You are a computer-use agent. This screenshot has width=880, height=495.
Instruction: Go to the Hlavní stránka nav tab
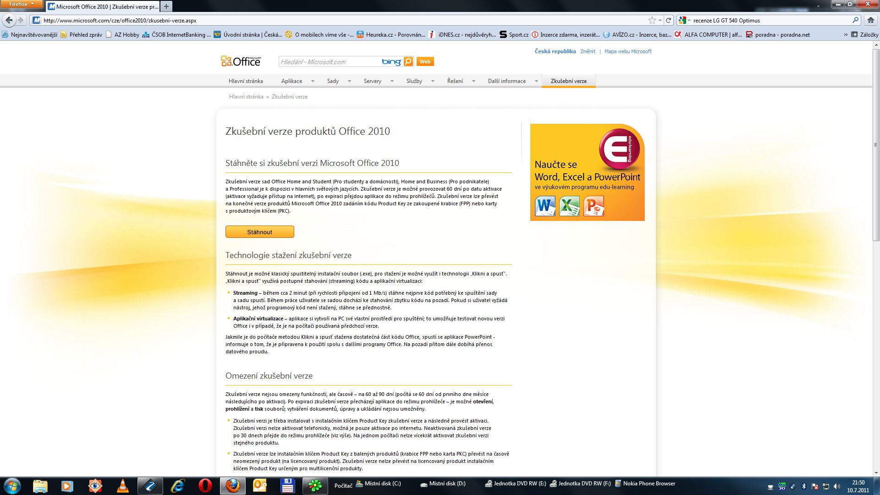pos(246,81)
